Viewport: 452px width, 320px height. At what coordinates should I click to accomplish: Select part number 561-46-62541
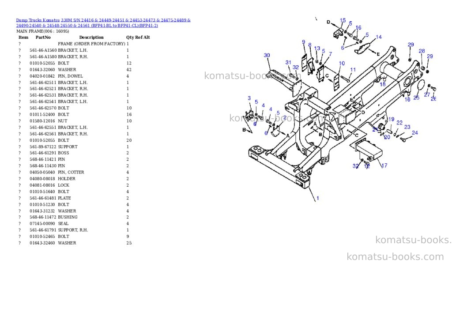point(43,102)
